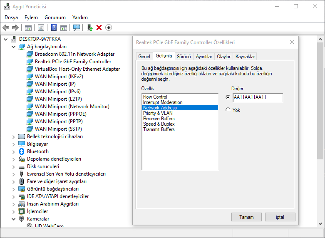
Task: Click the Bluetooth category icon
Action: (22, 151)
